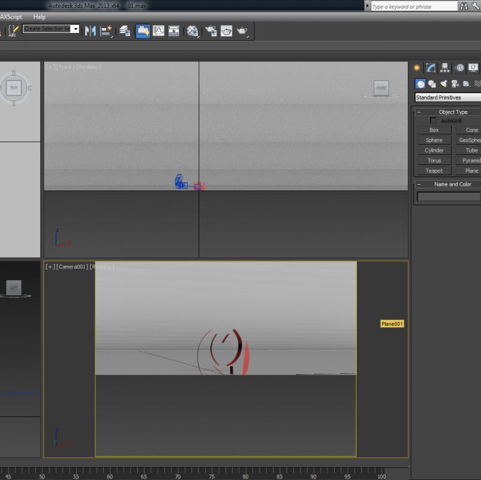
Task: Open the Curve Editor
Action: (x=158, y=31)
